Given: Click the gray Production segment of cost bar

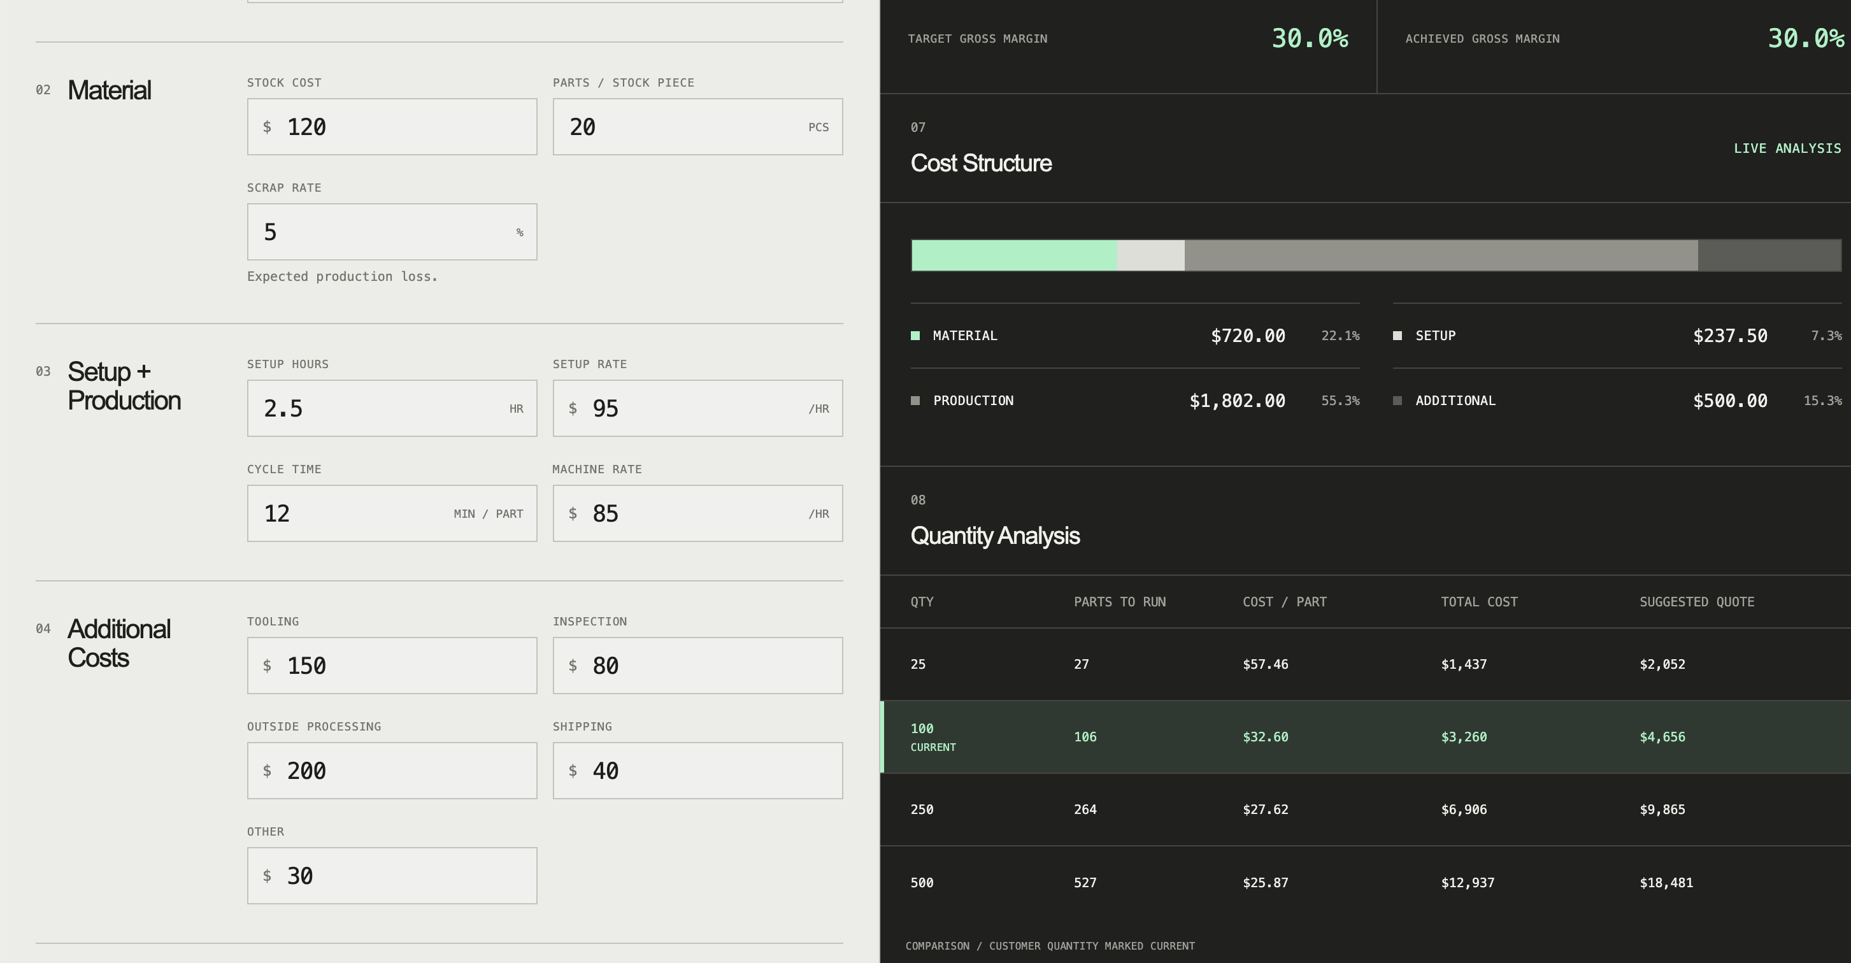Looking at the screenshot, I should click(x=1441, y=255).
